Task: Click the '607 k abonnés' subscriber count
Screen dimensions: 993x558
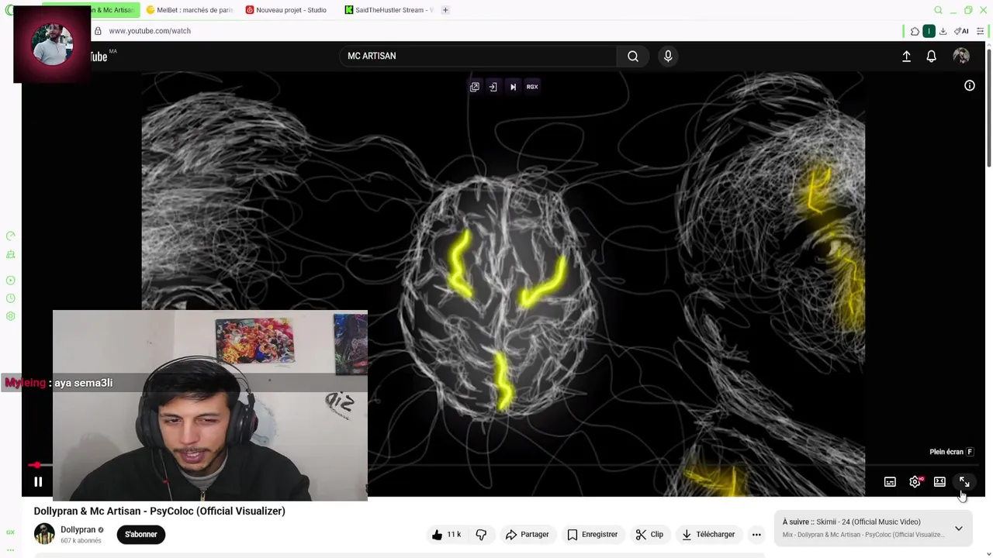Action: pyautogui.click(x=81, y=540)
